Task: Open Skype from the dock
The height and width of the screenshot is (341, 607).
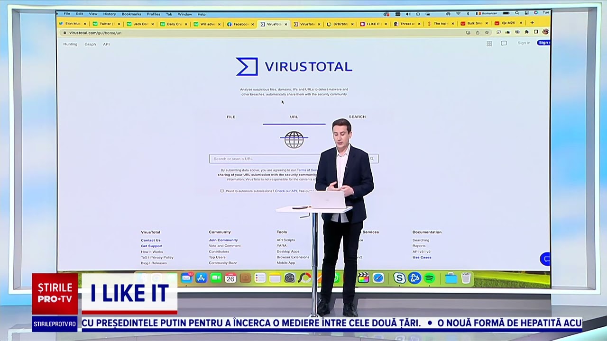Action: coord(400,278)
